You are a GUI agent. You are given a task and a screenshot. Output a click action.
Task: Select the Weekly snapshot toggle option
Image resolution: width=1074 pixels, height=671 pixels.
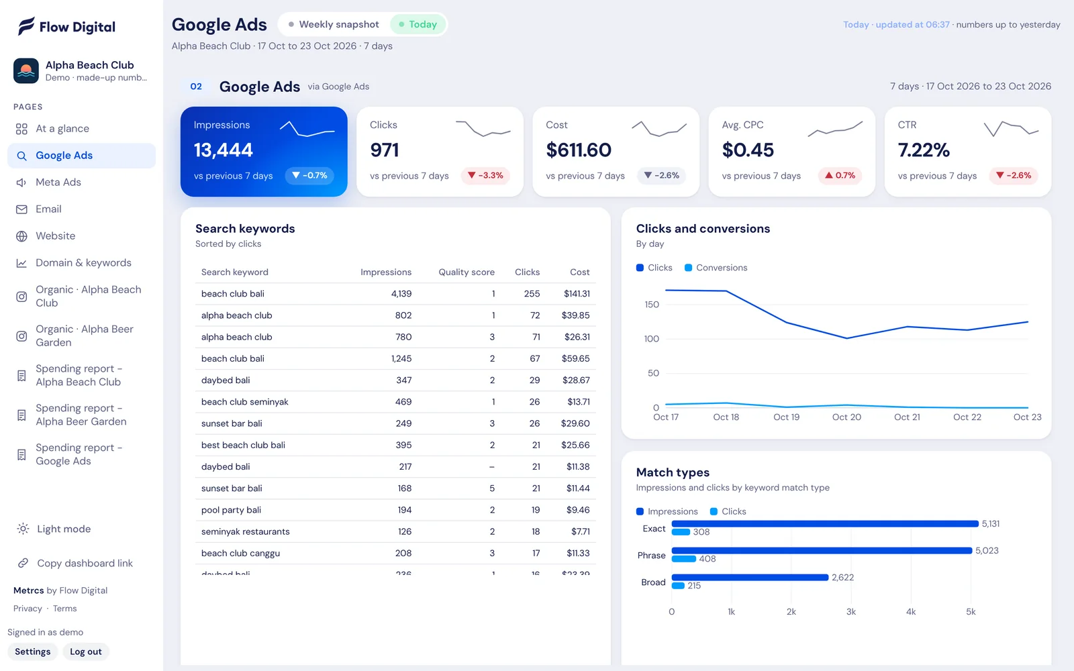coord(334,24)
